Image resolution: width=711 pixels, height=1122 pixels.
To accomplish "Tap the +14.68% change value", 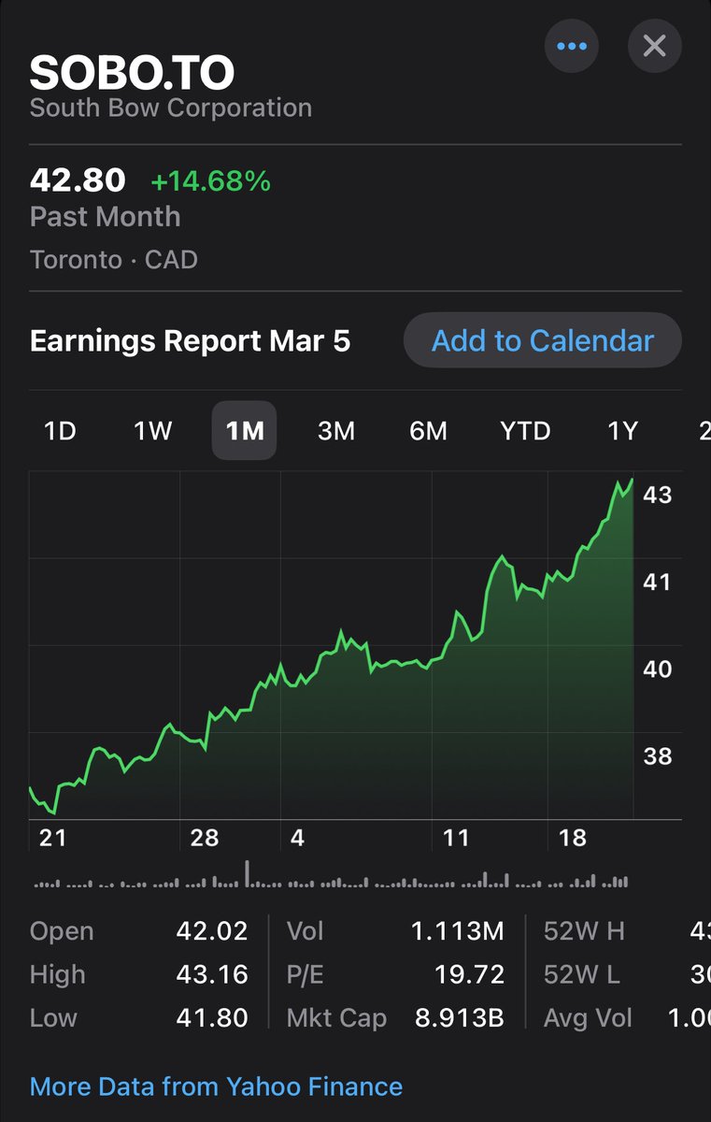I will coord(210,180).
